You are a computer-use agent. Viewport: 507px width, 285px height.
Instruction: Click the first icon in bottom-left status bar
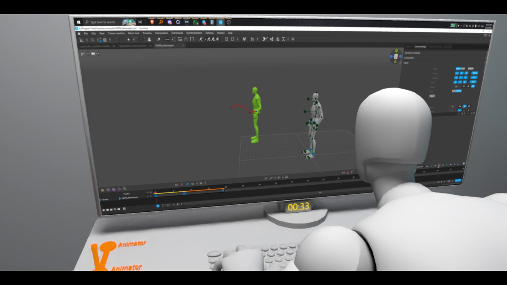click(x=104, y=210)
